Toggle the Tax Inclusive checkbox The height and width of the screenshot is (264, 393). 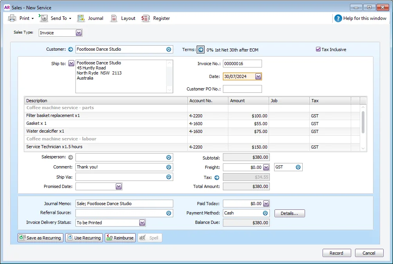pyautogui.click(x=318, y=50)
